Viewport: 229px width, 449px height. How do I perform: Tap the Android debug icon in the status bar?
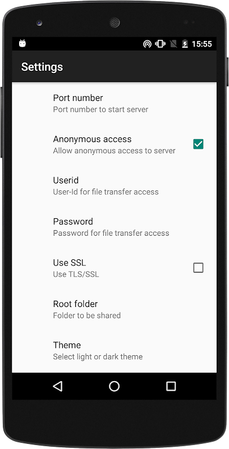tap(22, 43)
